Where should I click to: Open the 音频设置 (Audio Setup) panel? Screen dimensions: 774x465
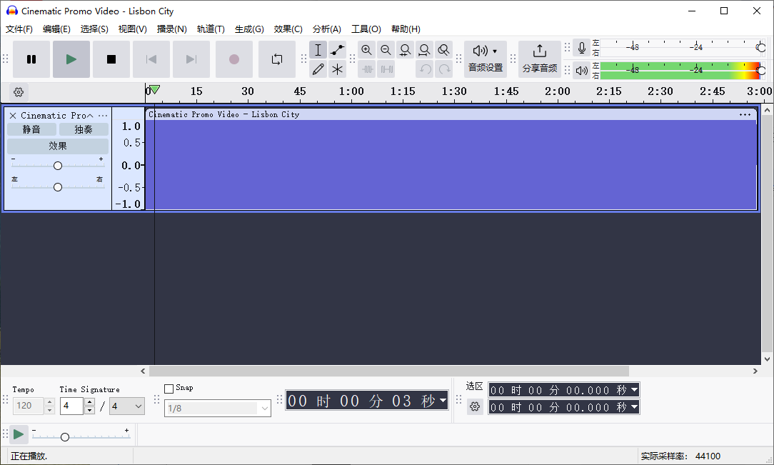[485, 59]
